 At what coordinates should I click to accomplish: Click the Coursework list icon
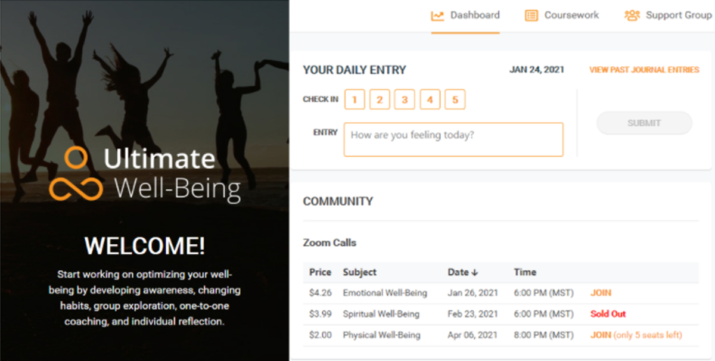(531, 16)
